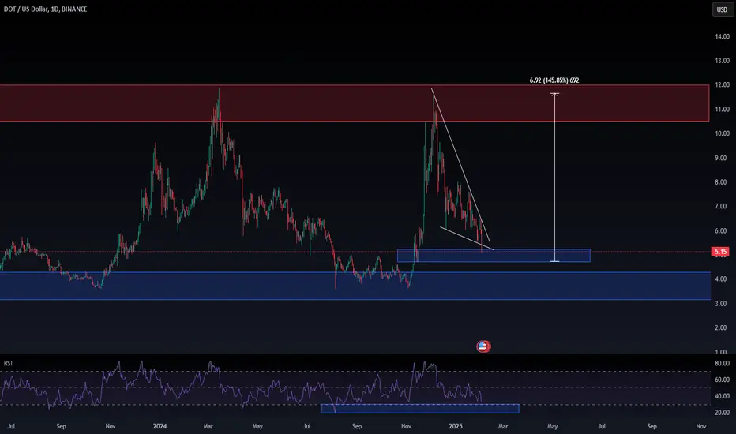This screenshot has width=736, height=434.
Task: Click 20.00 on the RSI axis
Action: pos(722,413)
